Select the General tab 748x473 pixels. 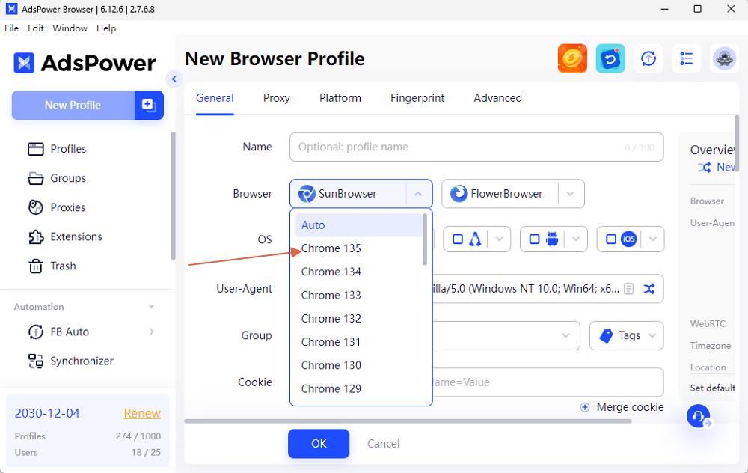[215, 98]
